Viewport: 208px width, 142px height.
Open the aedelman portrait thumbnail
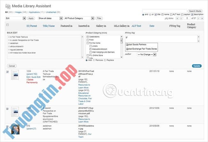(x=15, y=130)
